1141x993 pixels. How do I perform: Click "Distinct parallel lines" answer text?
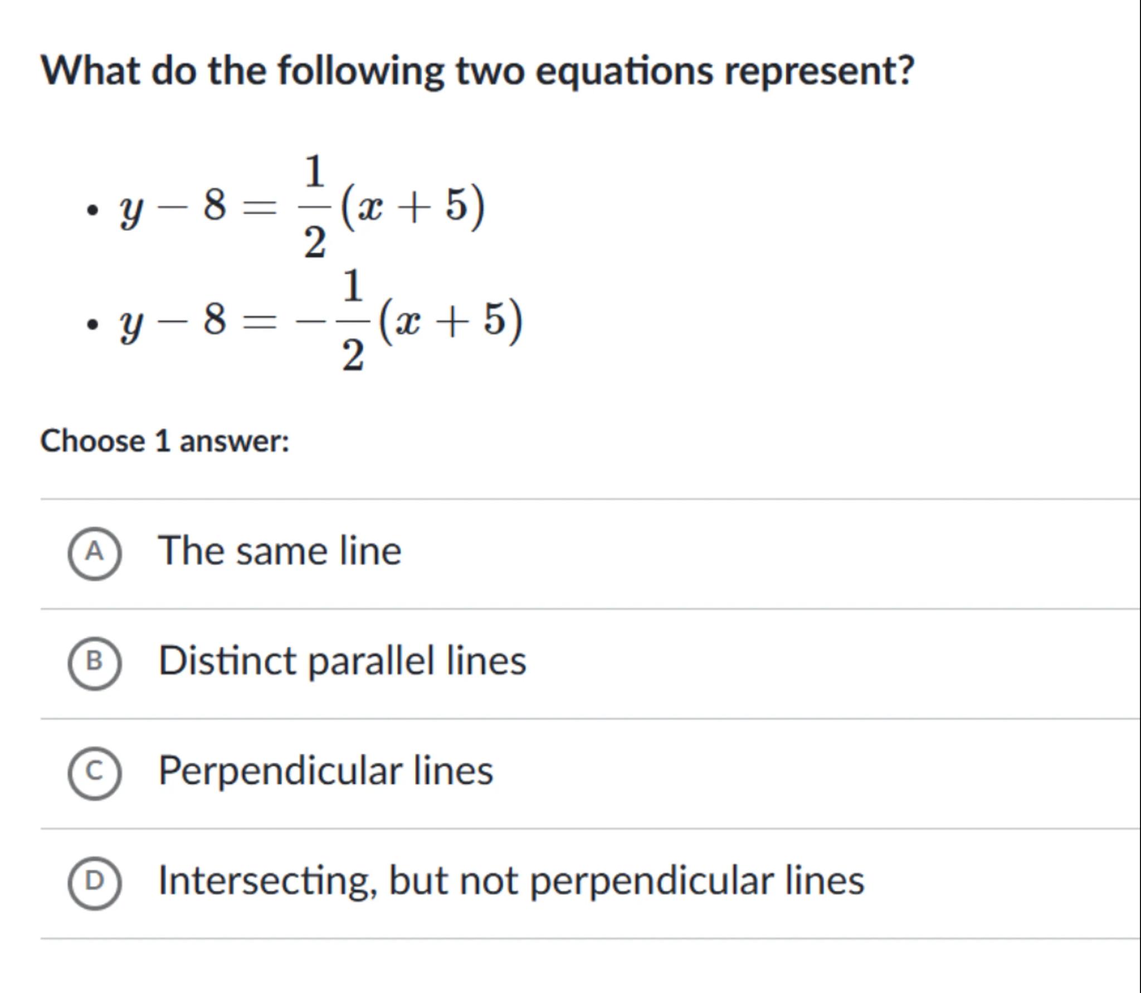342,661
